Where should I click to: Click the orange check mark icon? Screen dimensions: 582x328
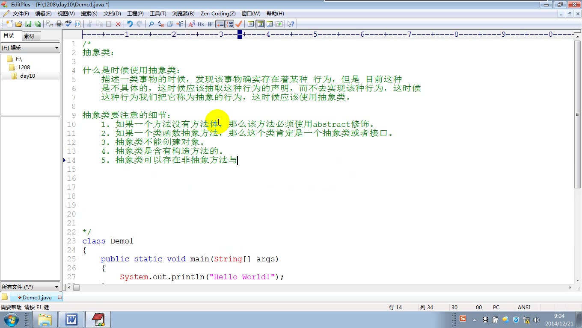pyautogui.click(x=238, y=24)
